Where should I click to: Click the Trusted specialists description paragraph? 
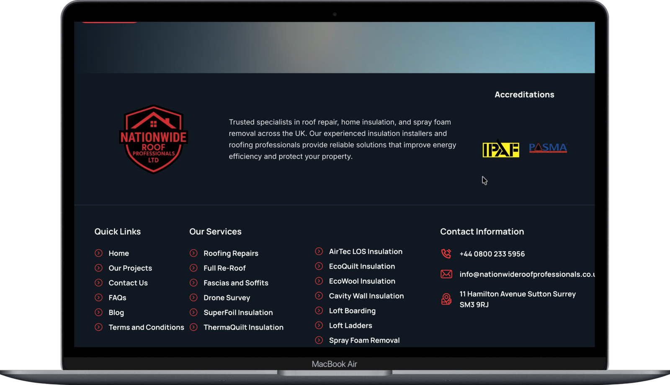click(x=343, y=139)
